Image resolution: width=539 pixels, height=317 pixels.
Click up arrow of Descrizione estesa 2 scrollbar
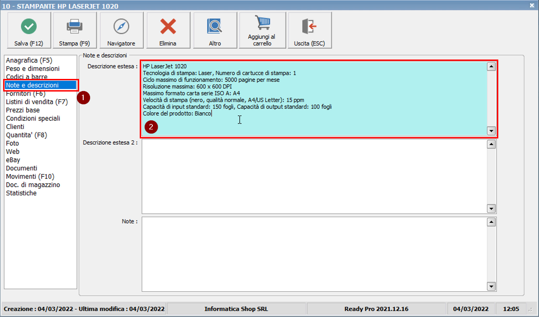(x=491, y=144)
